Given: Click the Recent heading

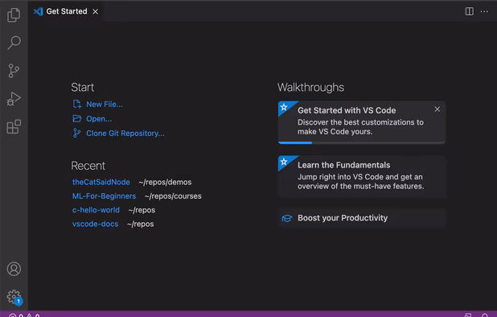Looking at the screenshot, I should pyautogui.click(x=88, y=166).
